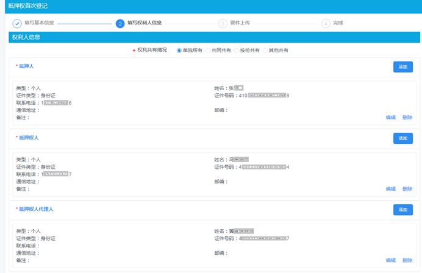The height and width of the screenshot is (273, 422).
Task: Click the 权利共有情况 label
Action: point(152,50)
